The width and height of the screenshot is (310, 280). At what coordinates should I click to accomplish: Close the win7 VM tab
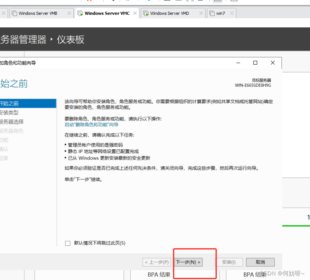pyautogui.click(x=231, y=13)
